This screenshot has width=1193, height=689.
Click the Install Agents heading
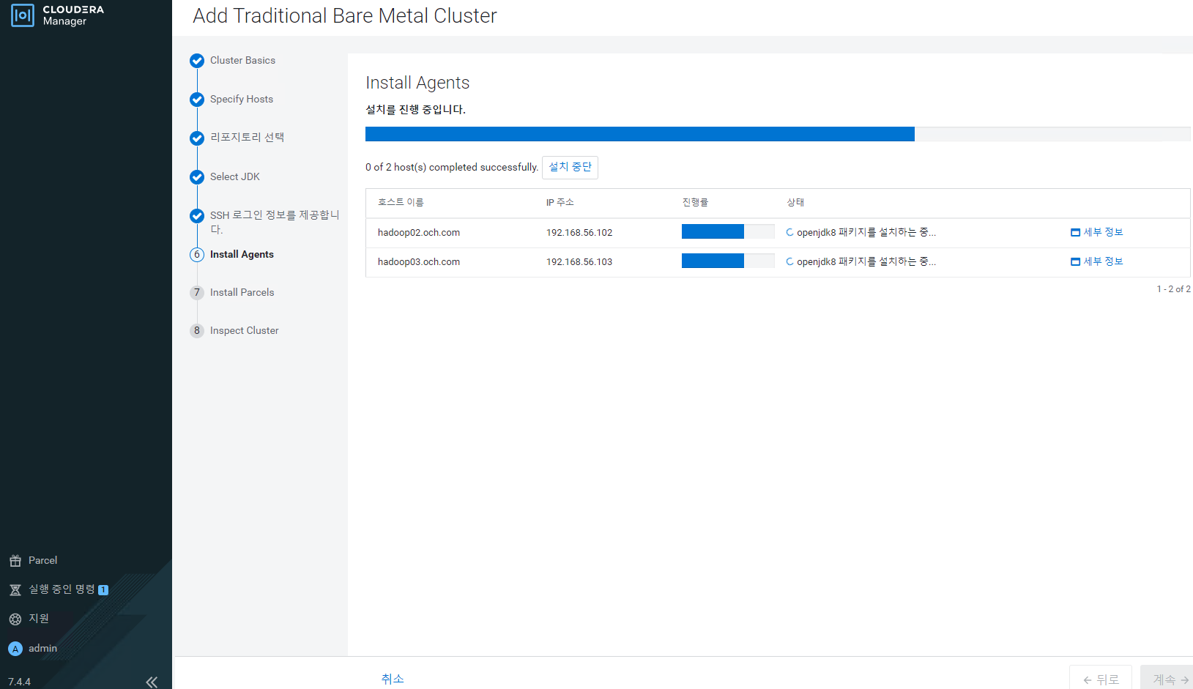coord(417,83)
